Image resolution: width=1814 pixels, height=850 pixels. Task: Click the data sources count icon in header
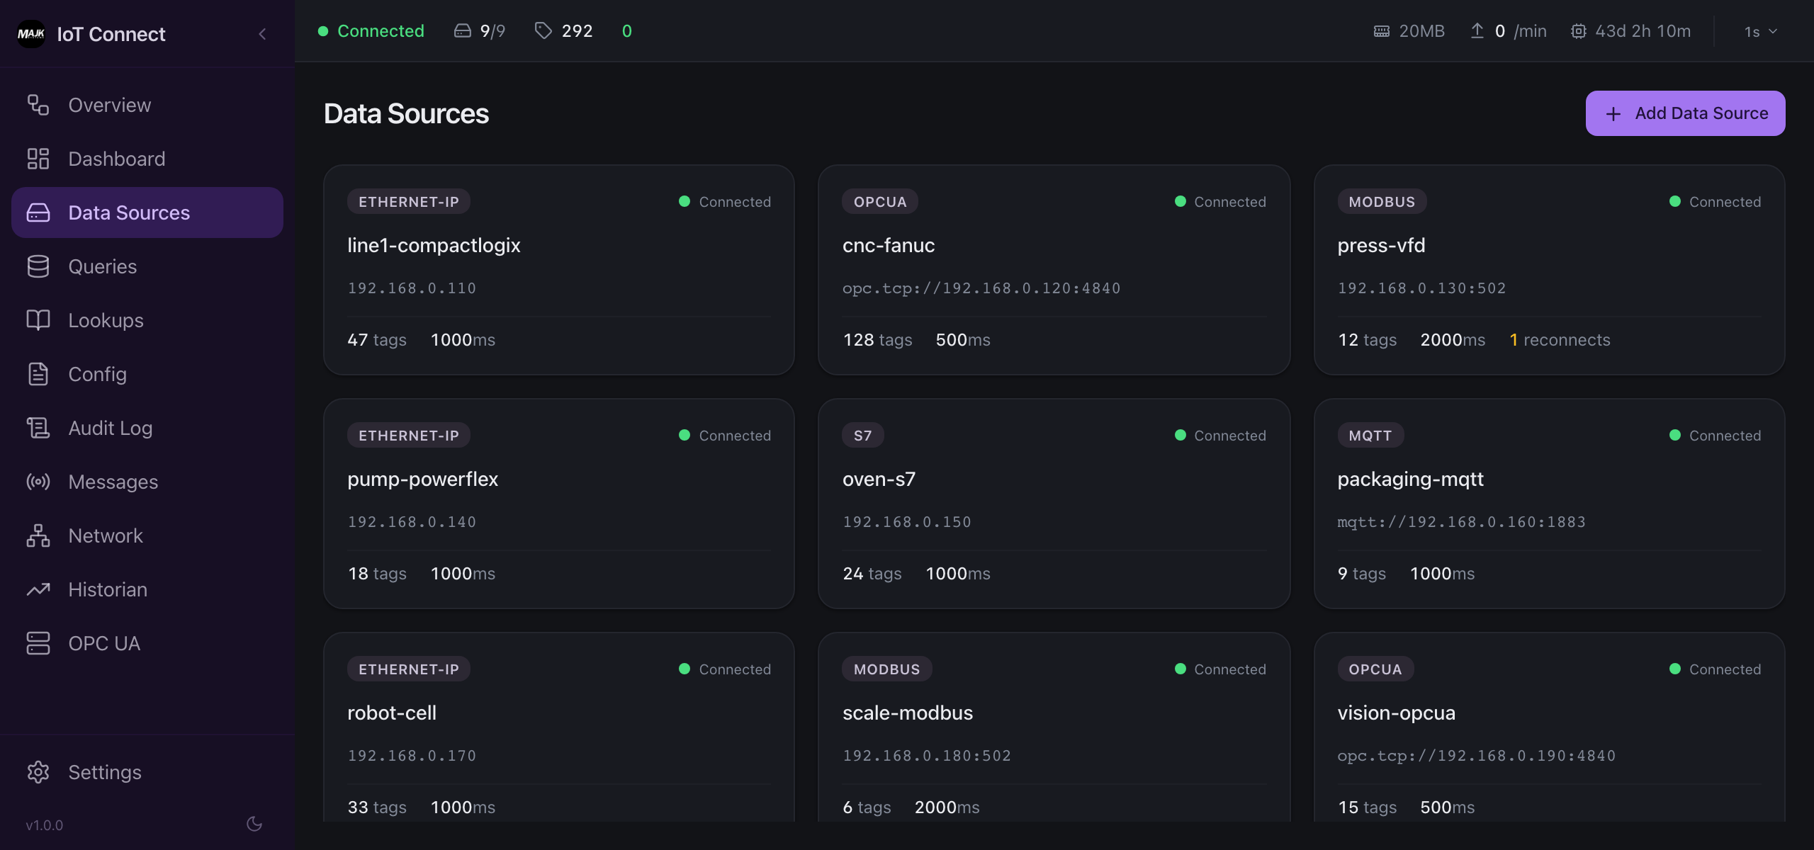pyautogui.click(x=462, y=31)
